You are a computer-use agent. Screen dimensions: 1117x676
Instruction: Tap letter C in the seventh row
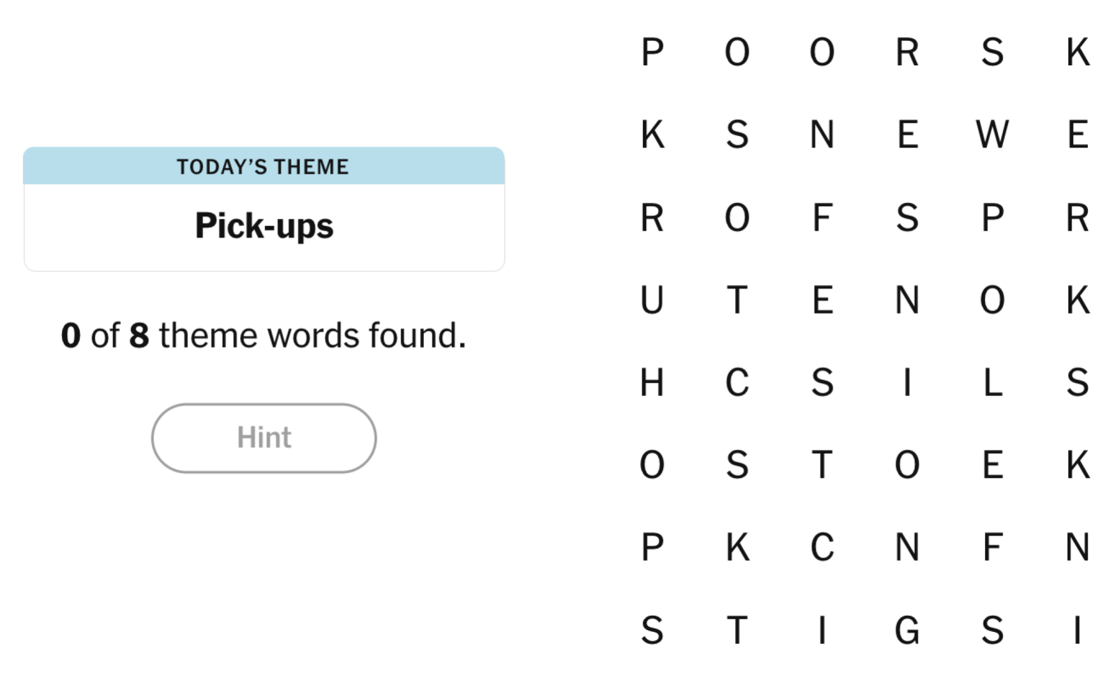tap(822, 547)
